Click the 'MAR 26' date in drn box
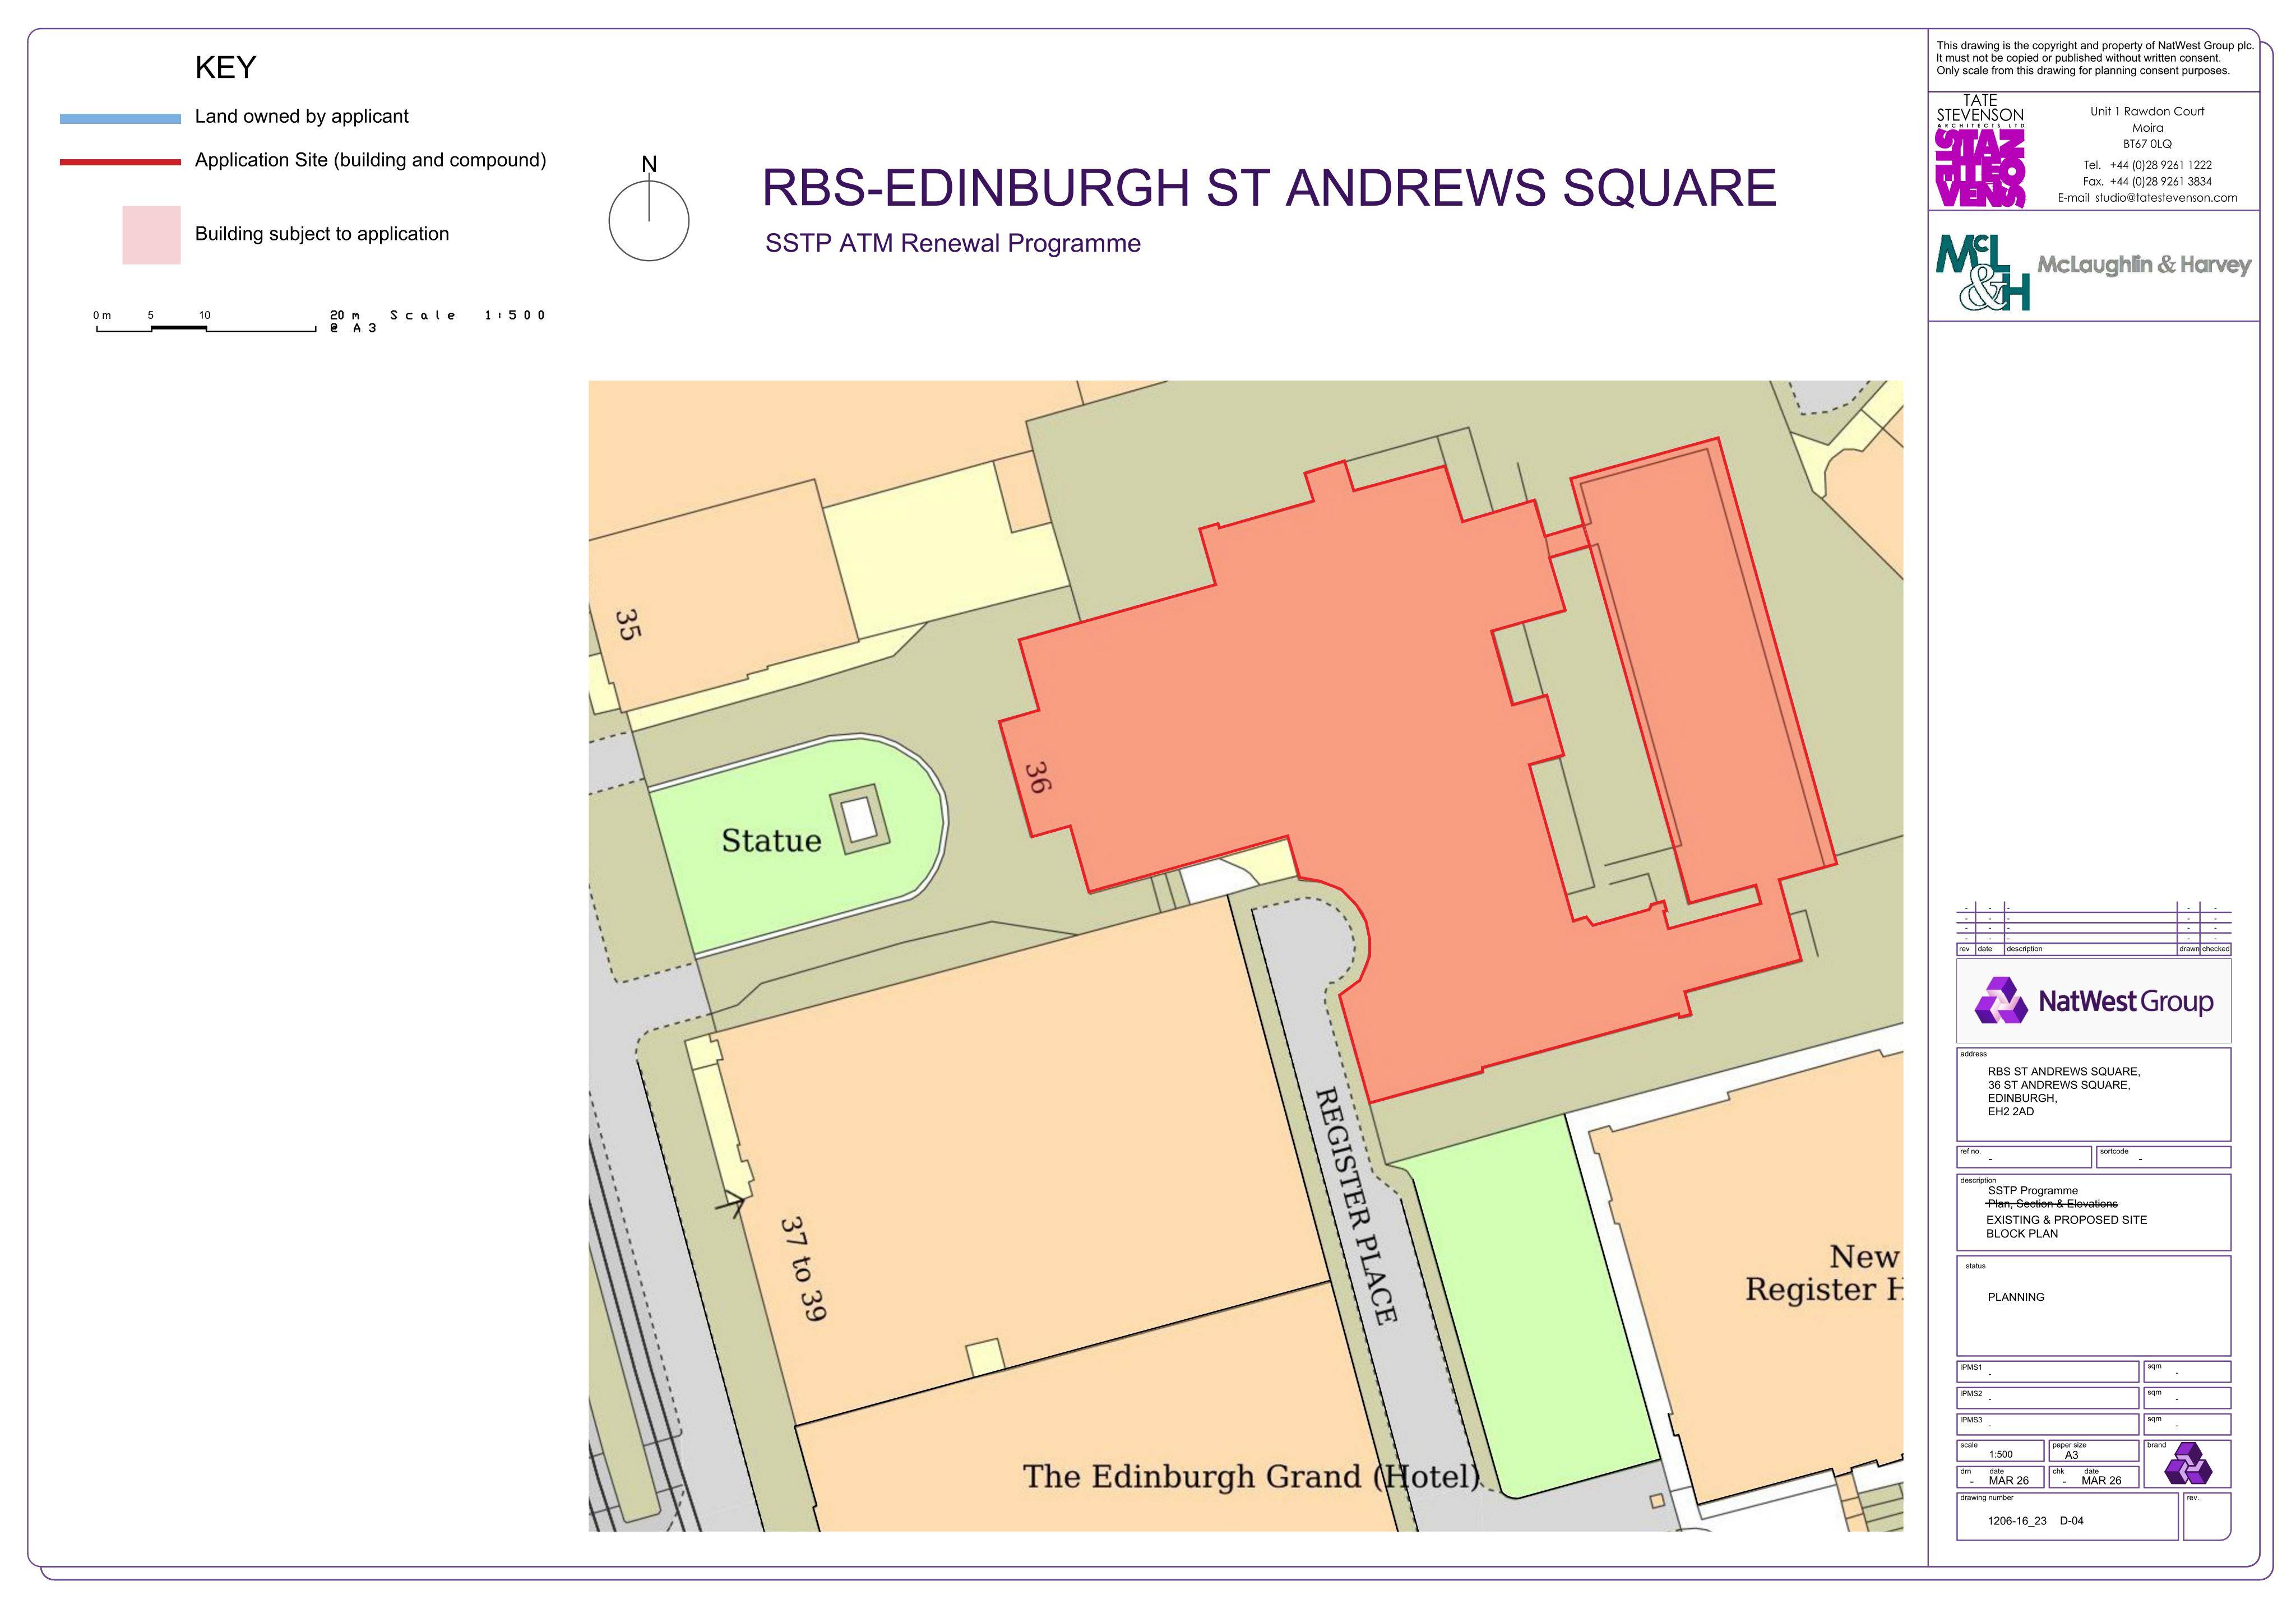The width and height of the screenshot is (2296, 1623). tap(2009, 1481)
